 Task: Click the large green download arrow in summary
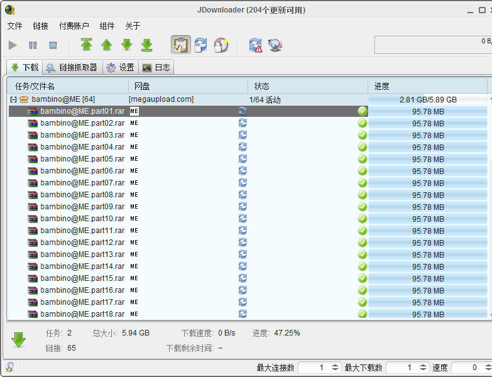click(18, 341)
